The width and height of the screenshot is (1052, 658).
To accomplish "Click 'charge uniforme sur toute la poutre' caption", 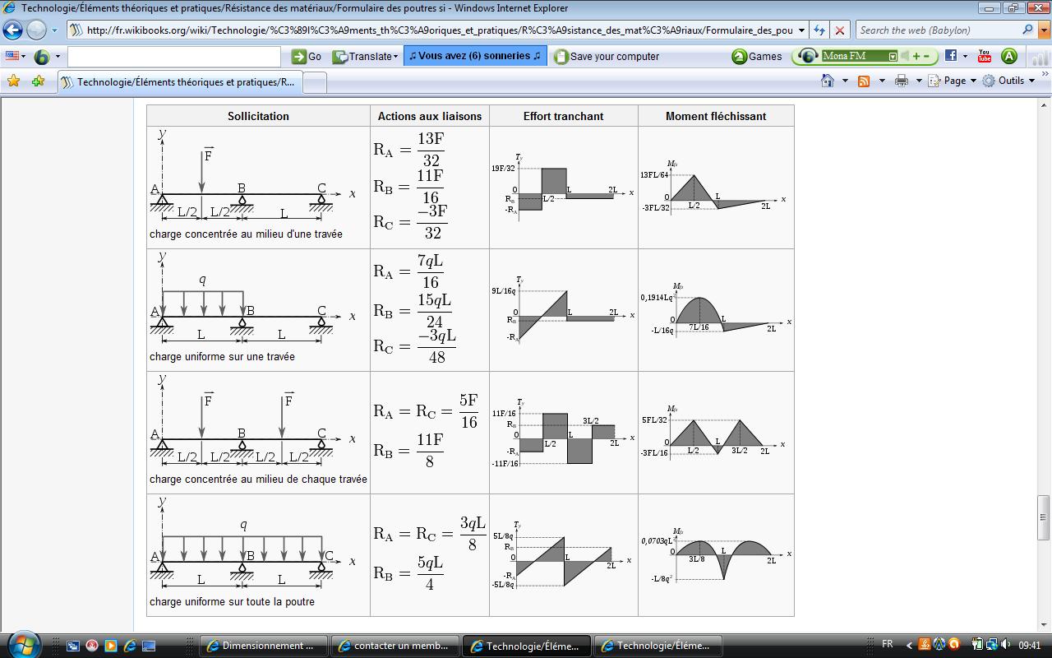I will [232, 602].
